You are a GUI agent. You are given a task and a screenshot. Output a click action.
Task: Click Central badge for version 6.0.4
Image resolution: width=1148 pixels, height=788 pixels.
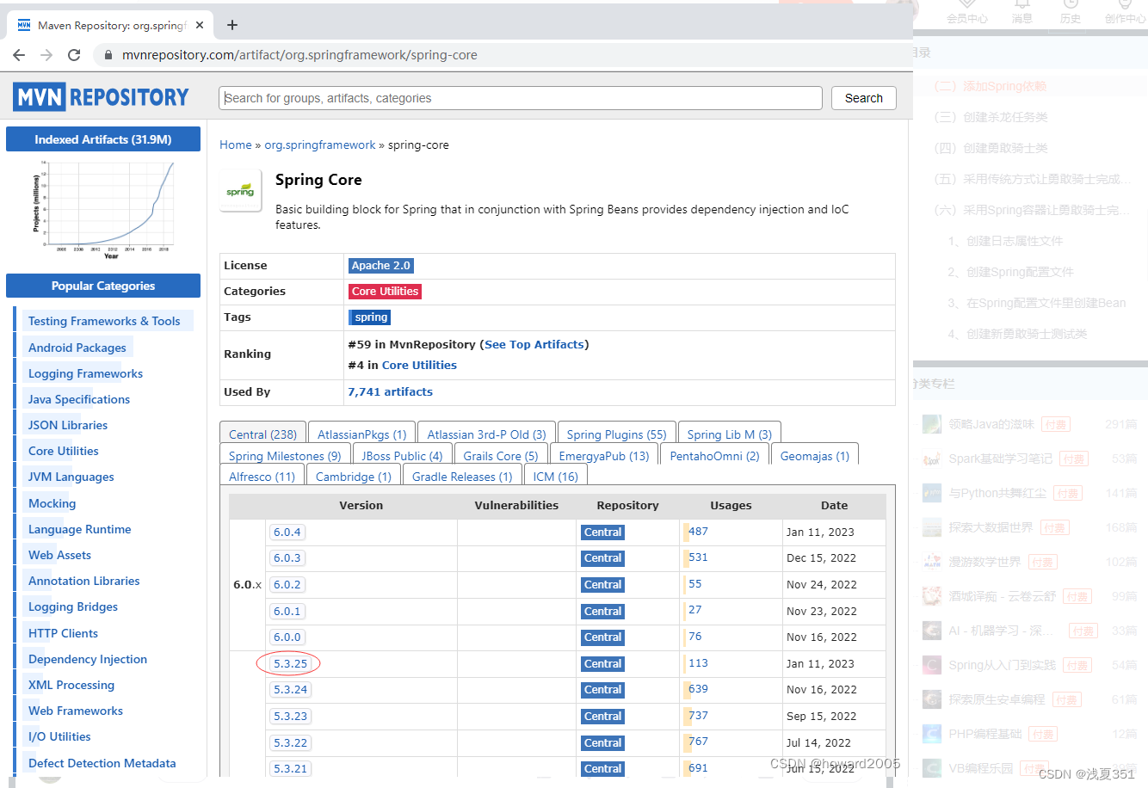click(602, 533)
